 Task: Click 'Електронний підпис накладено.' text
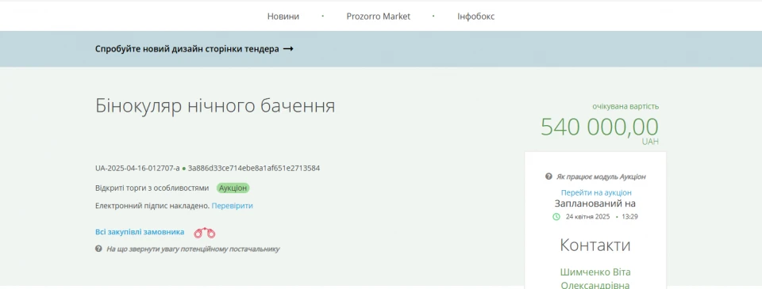click(x=152, y=206)
